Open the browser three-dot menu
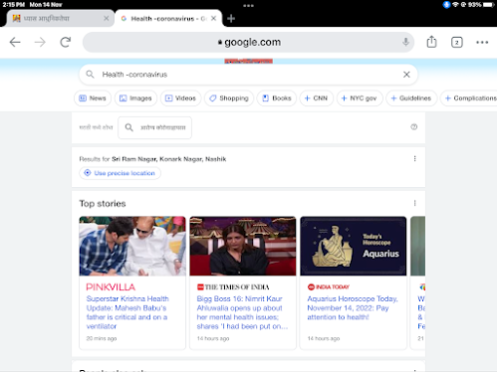The width and height of the screenshot is (497, 372). click(482, 43)
